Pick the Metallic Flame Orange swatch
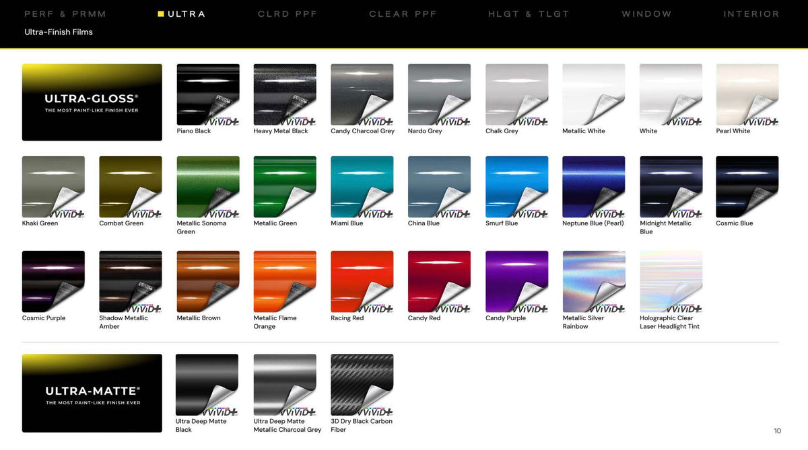This screenshot has height=450, width=808. coord(285,282)
